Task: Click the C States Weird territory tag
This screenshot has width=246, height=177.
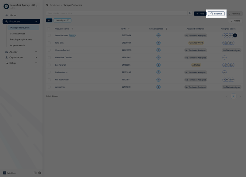Action: [x=196, y=43]
